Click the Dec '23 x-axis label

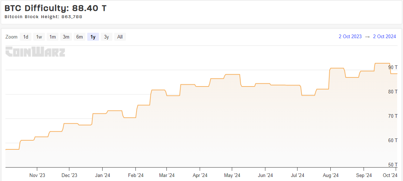pyautogui.click(x=69, y=176)
